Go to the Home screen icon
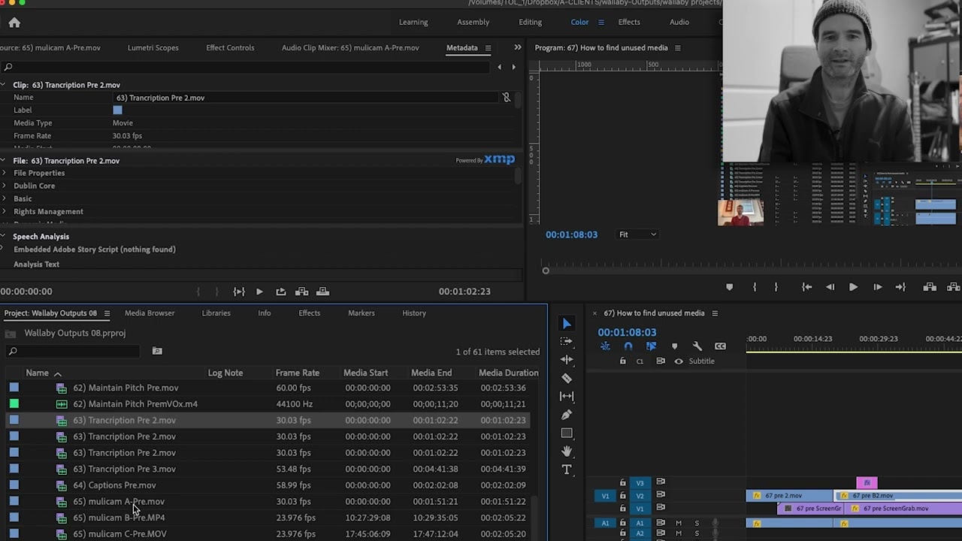 14,23
